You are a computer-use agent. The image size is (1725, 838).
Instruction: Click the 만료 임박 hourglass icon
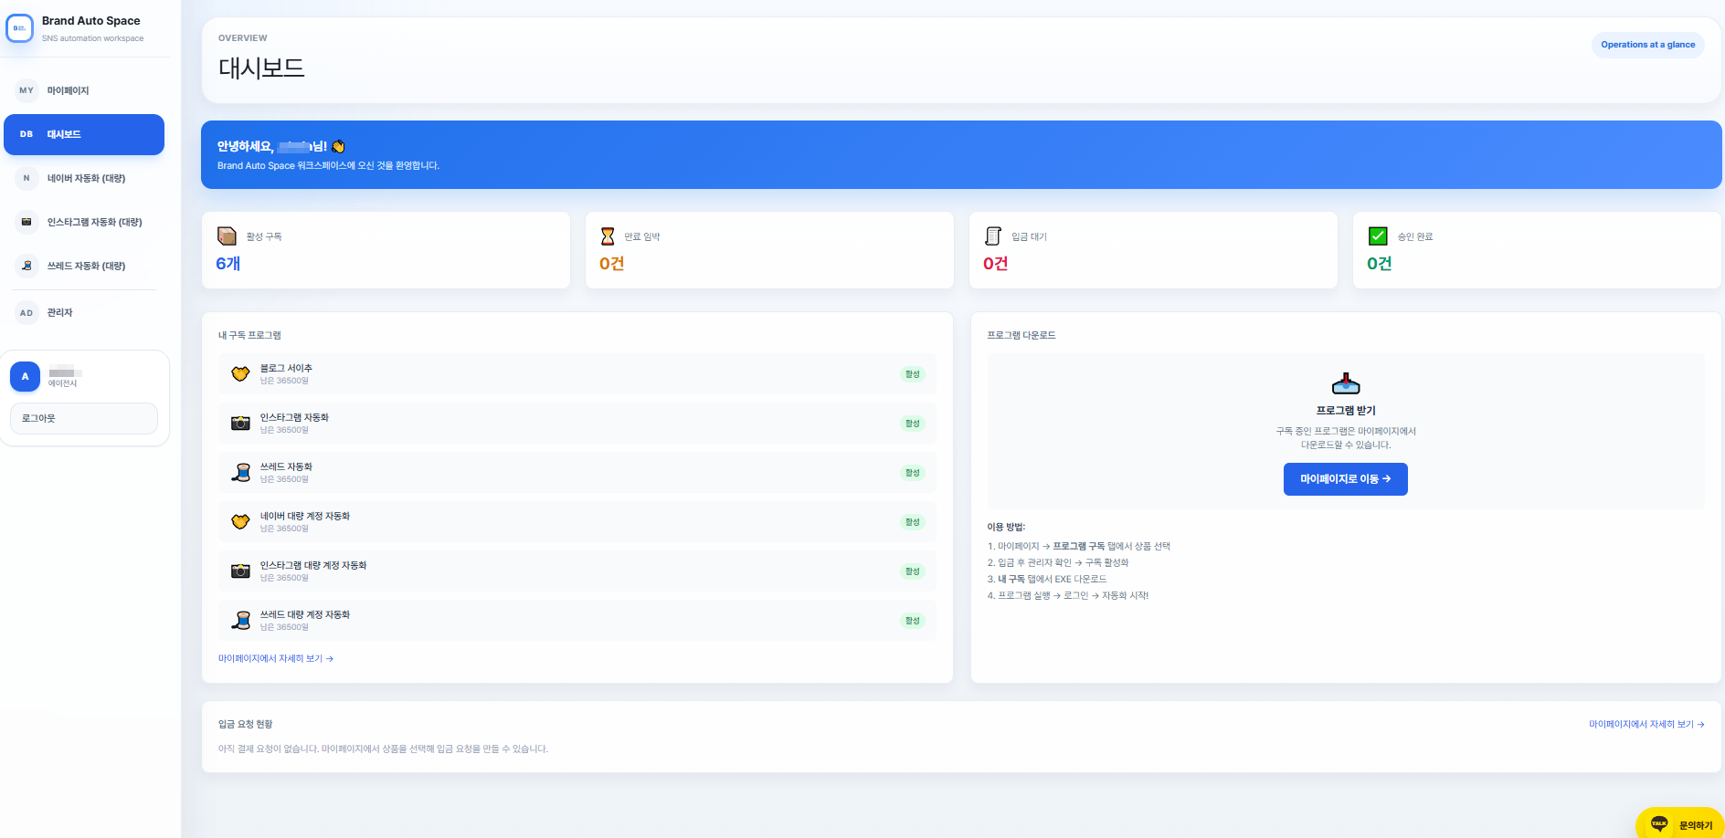(608, 236)
